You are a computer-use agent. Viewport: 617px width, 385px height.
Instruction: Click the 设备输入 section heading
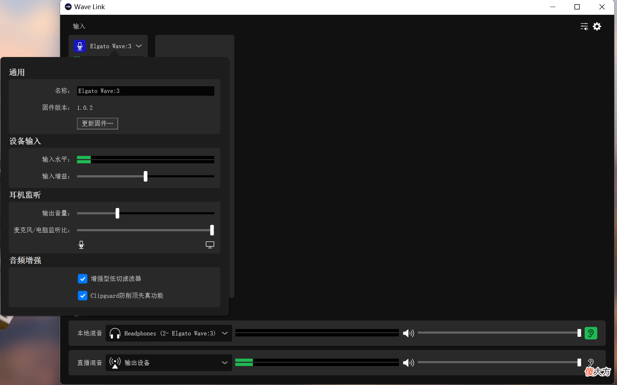[x=25, y=141]
